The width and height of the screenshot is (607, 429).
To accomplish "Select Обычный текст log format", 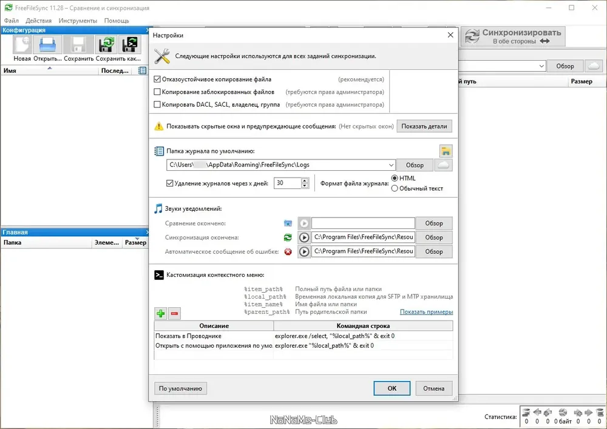I will (395, 188).
